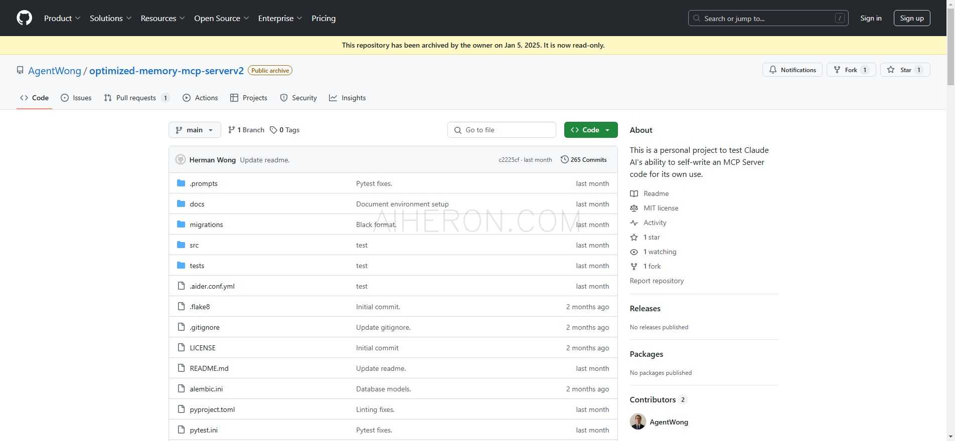Expand the Product menu

(62, 18)
